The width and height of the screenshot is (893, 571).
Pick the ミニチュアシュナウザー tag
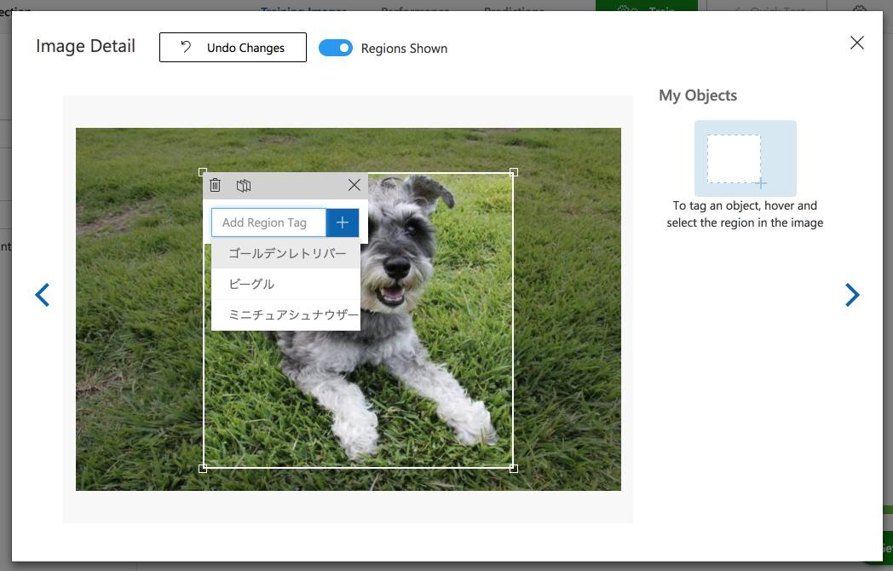click(x=285, y=314)
